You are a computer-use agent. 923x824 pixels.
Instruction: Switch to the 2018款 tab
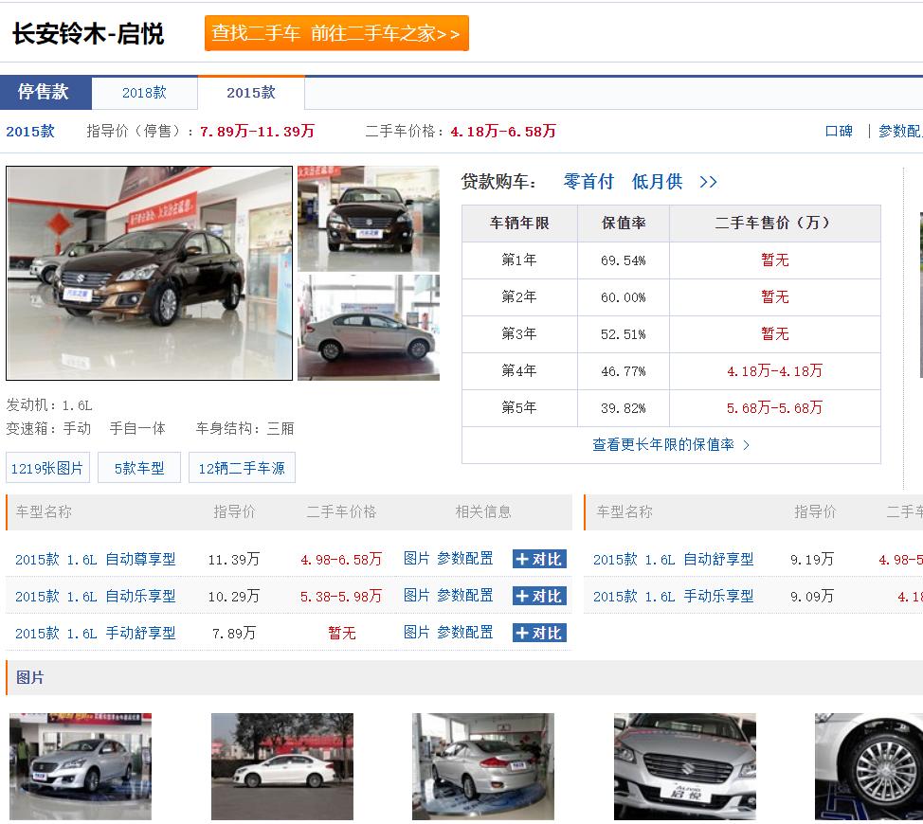coord(144,93)
